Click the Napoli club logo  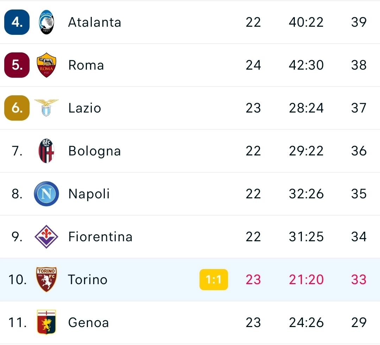coord(46,194)
